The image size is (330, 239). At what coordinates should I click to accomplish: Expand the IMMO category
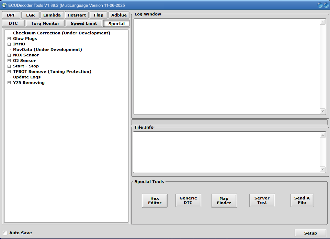coord(9,44)
